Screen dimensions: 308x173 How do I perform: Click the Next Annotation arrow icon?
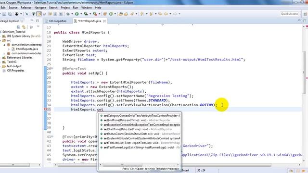coord(142,14)
